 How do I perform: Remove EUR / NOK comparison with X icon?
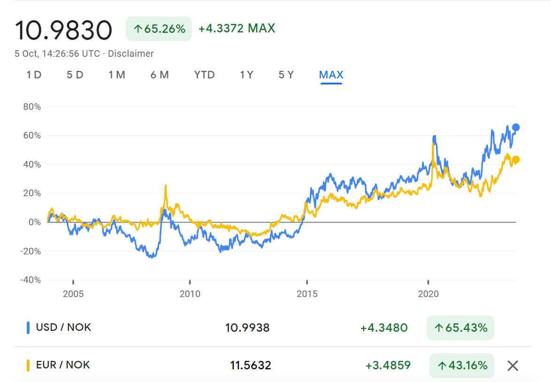(513, 366)
